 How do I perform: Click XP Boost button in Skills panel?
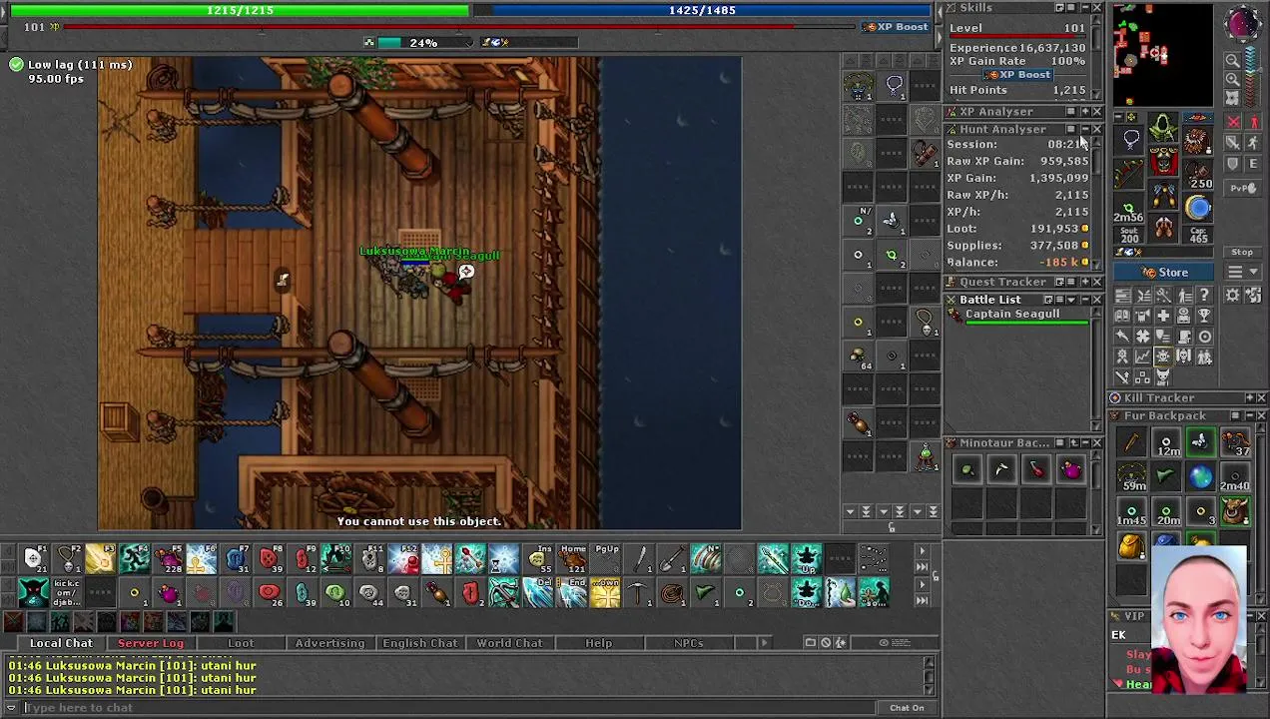click(x=1016, y=75)
